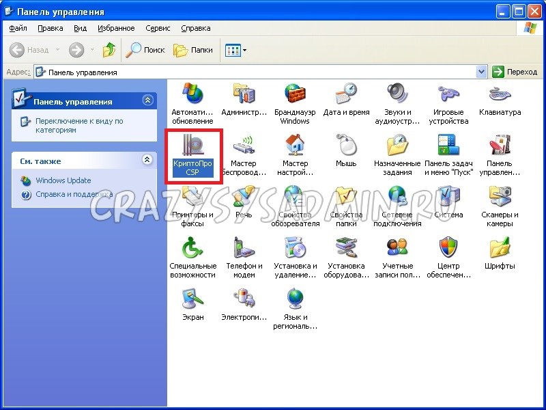The image size is (546, 410).
Task: Open the КриптоПро CSP applet
Action: [x=192, y=148]
